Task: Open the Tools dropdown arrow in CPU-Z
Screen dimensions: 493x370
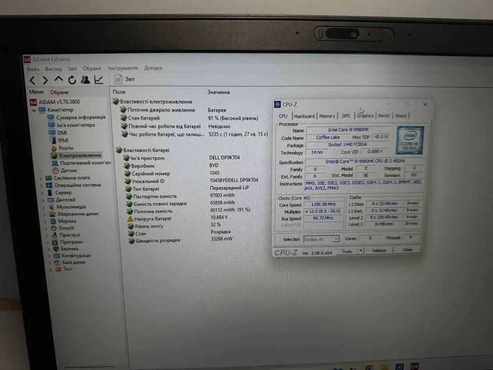Action: pos(360,251)
